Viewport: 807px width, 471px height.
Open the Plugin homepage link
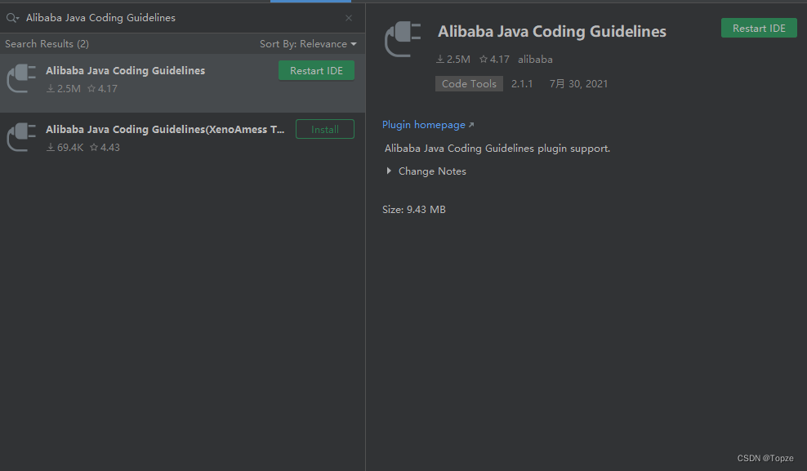tap(428, 125)
